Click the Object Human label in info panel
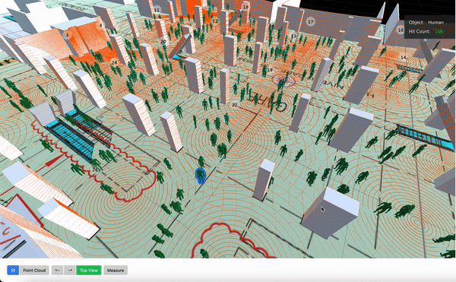 426,22
